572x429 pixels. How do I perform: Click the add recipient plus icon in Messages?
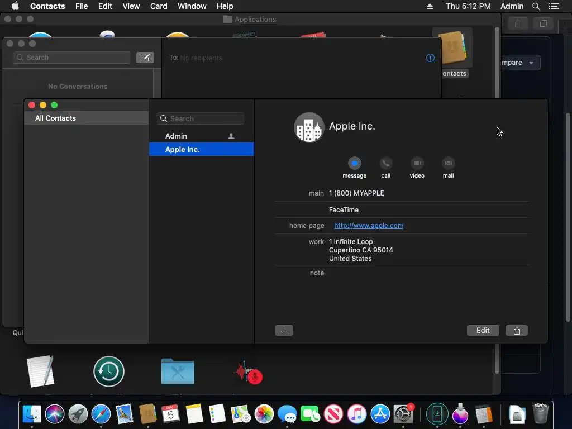click(x=431, y=58)
